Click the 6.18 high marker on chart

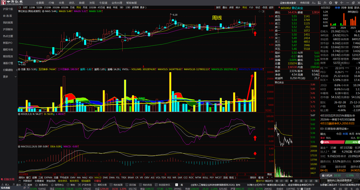pyautogui.click(x=175, y=15)
